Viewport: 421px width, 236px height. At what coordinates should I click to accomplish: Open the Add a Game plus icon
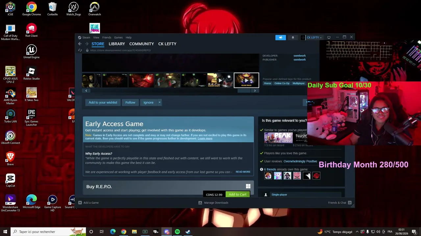pos(80,203)
